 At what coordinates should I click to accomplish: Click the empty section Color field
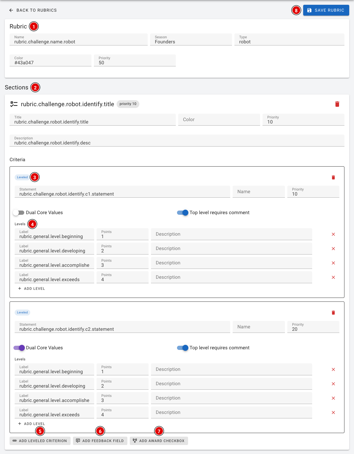219,120
